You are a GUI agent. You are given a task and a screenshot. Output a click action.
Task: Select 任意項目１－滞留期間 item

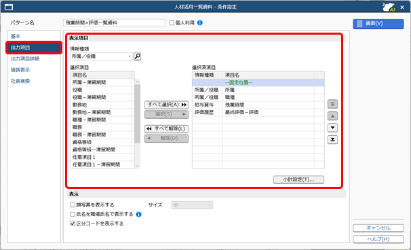[x=102, y=164]
